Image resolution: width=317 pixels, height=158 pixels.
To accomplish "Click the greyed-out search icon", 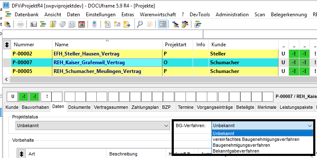I will click(149, 24).
